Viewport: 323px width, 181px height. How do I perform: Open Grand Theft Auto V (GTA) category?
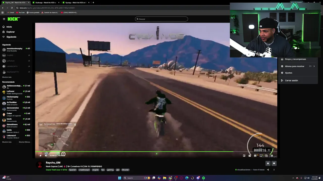(x=57, y=170)
